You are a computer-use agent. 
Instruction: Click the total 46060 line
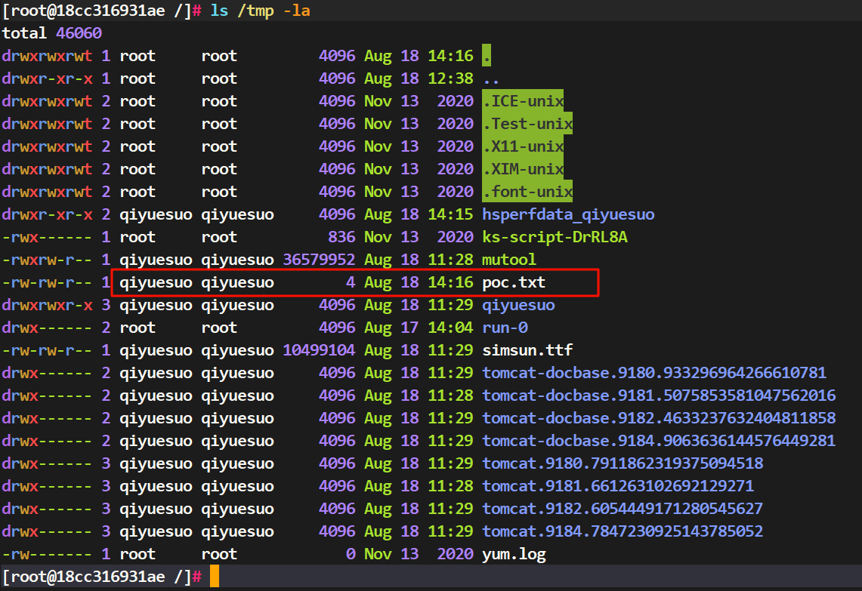tap(51, 33)
